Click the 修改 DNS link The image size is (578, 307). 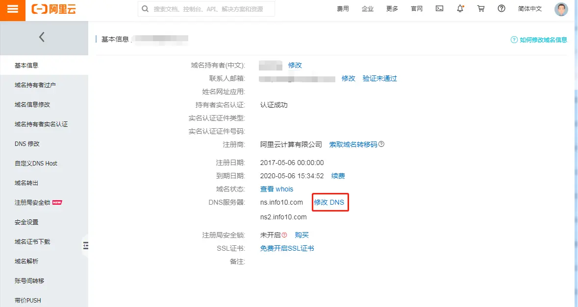click(x=329, y=202)
